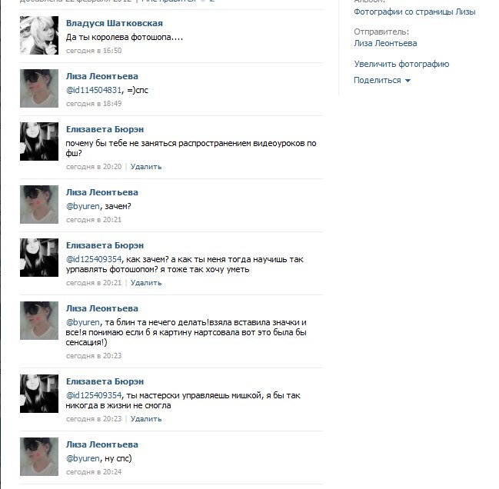The image size is (499, 489).
Task: Open the Владуся Шатковская profile name link
Action: (x=115, y=23)
